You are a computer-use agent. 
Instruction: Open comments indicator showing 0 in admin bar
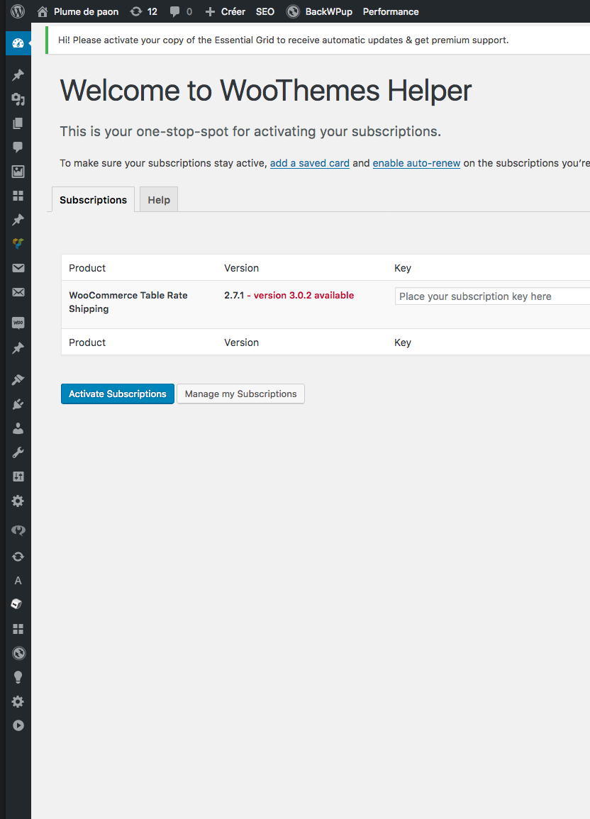pos(181,11)
